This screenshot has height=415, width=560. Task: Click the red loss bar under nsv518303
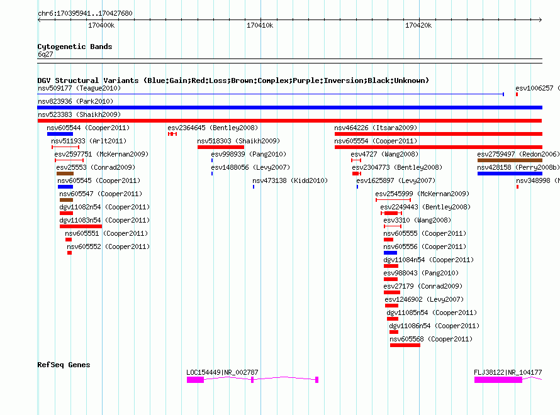pyautogui.click(x=221, y=147)
